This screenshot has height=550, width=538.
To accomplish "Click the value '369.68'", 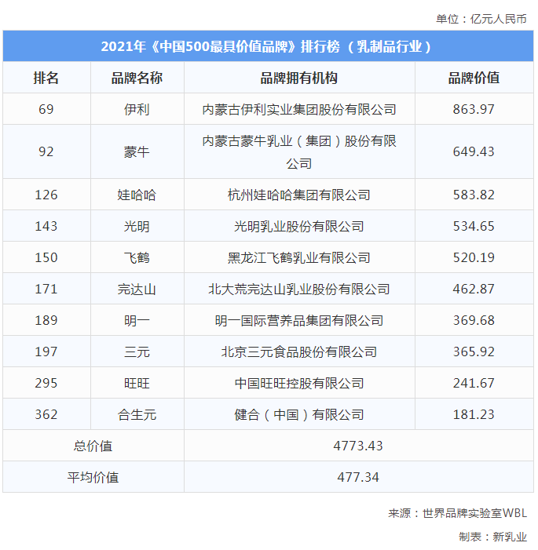I will coord(474,320).
